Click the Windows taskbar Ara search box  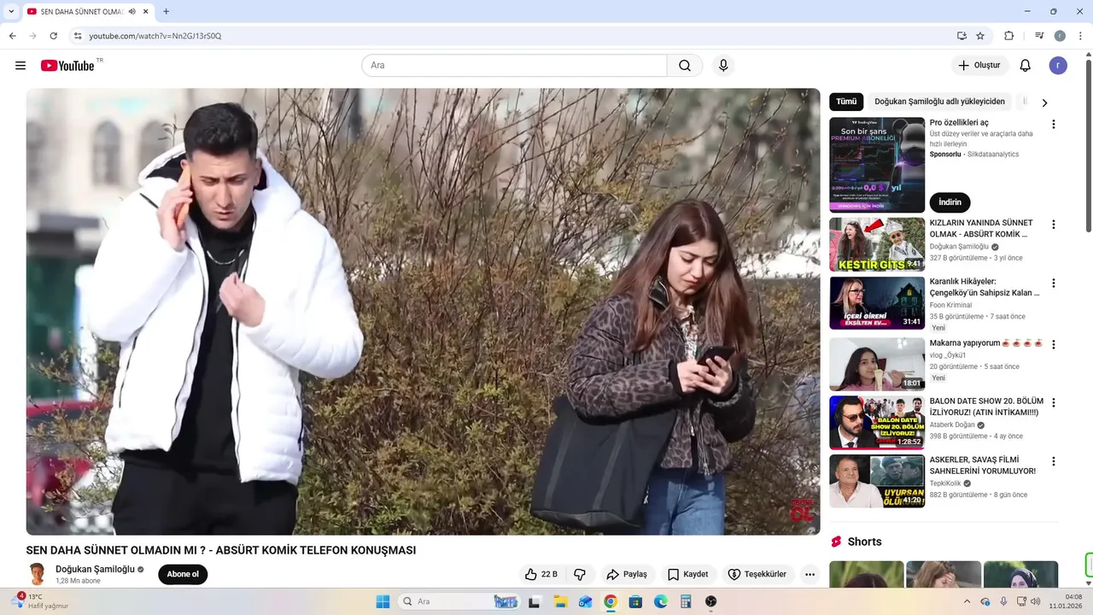459,601
